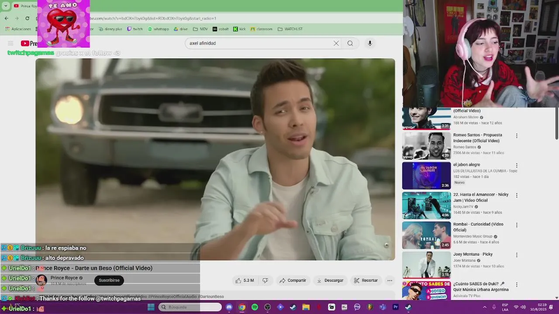Screen dimensions: 559x314
Task: Click the recommendations sidebar scrollbar
Action: 557,124
